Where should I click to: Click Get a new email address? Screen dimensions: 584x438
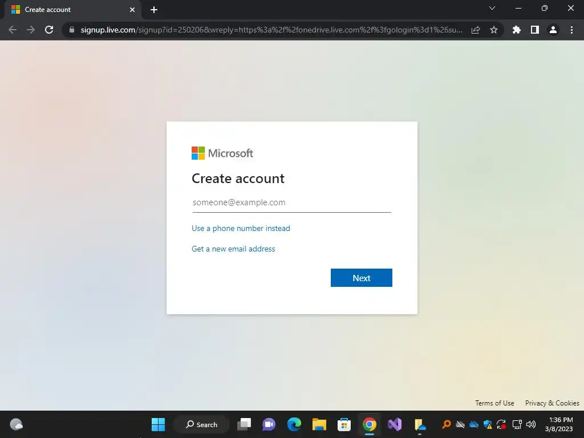[233, 249]
